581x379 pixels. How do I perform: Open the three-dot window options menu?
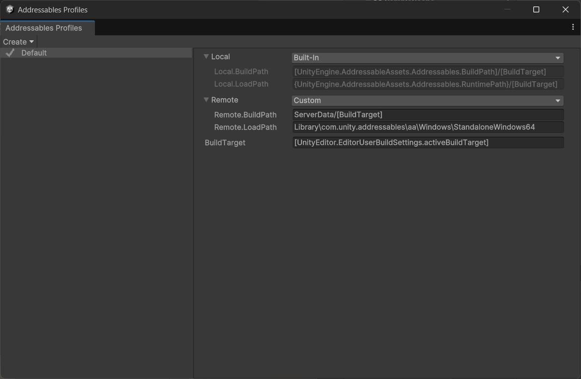pos(573,27)
